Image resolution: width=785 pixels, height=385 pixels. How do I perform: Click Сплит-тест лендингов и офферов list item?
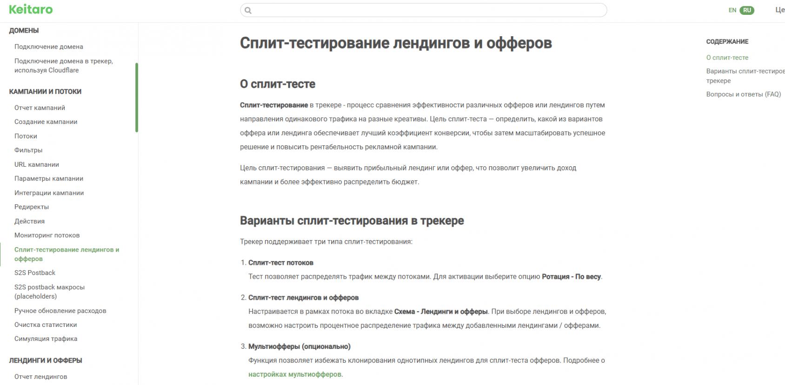303,298
